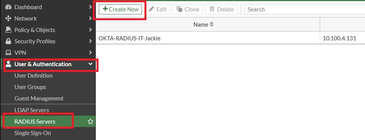Click the Delete button

click(221, 9)
